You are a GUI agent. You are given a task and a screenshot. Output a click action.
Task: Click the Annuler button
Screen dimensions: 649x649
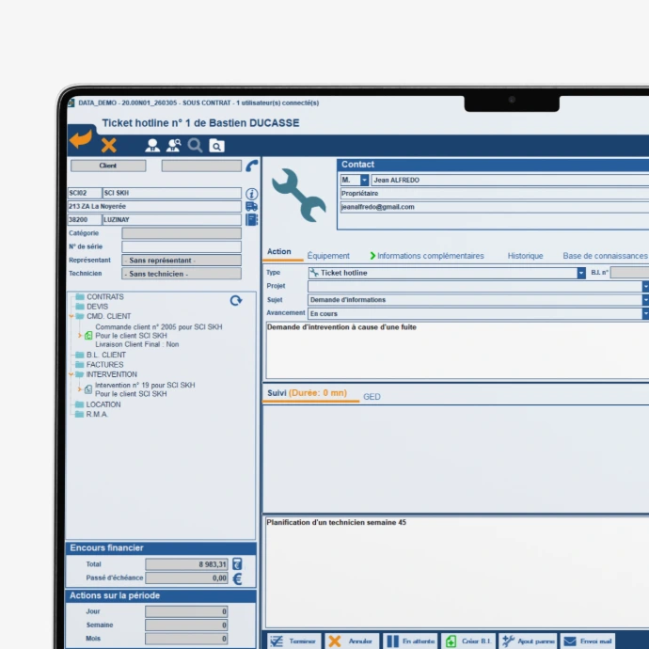(x=352, y=641)
